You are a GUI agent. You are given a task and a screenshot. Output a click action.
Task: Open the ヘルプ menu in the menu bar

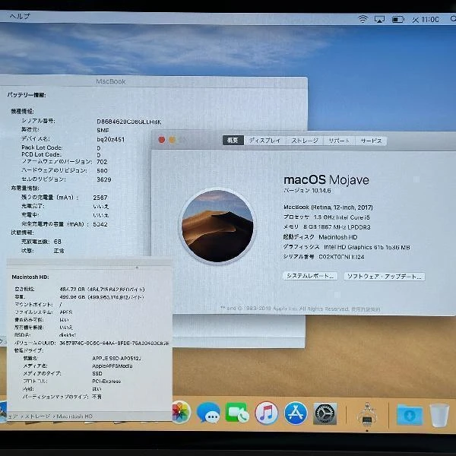20,16
